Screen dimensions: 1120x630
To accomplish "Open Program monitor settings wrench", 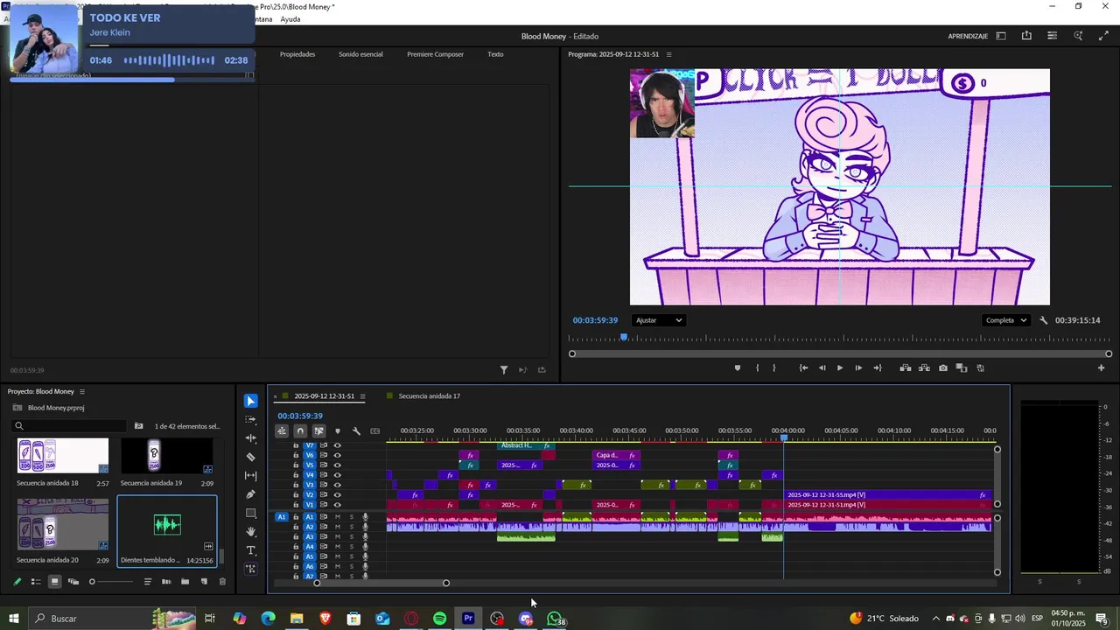I will point(1043,320).
